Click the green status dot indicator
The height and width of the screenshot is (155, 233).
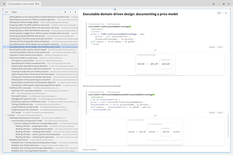pyautogui.click(x=219, y=4)
